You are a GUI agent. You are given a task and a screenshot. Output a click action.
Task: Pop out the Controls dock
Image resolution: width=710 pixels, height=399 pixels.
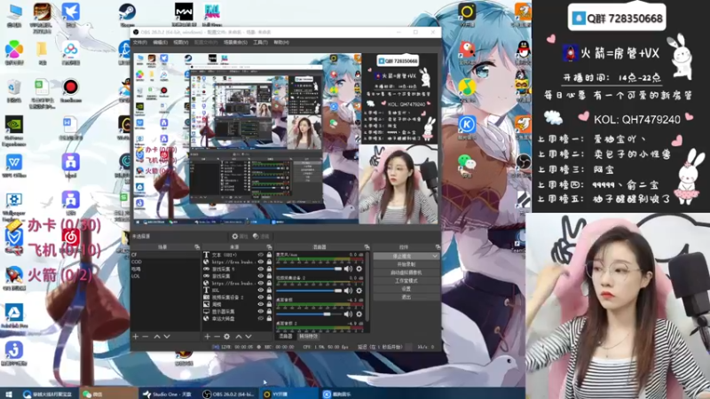(438, 247)
